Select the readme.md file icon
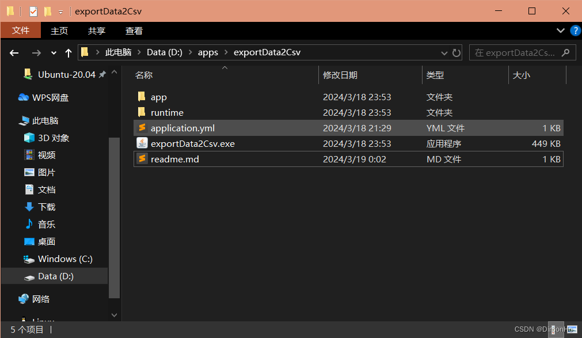The image size is (582, 338). [142, 159]
